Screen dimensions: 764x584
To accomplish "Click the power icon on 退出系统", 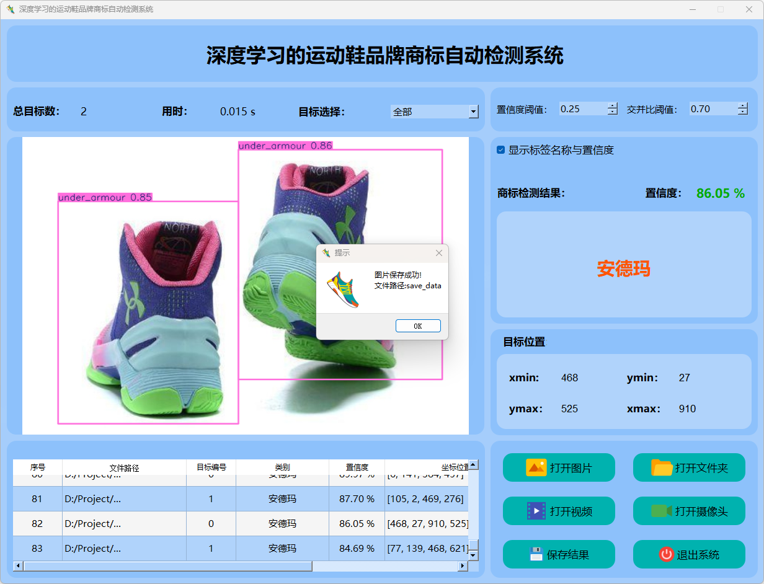I will click(x=667, y=554).
